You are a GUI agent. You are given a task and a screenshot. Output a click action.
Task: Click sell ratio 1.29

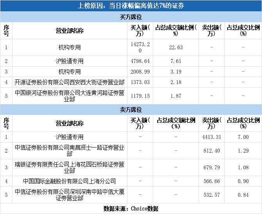pyautogui.click(x=243, y=151)
